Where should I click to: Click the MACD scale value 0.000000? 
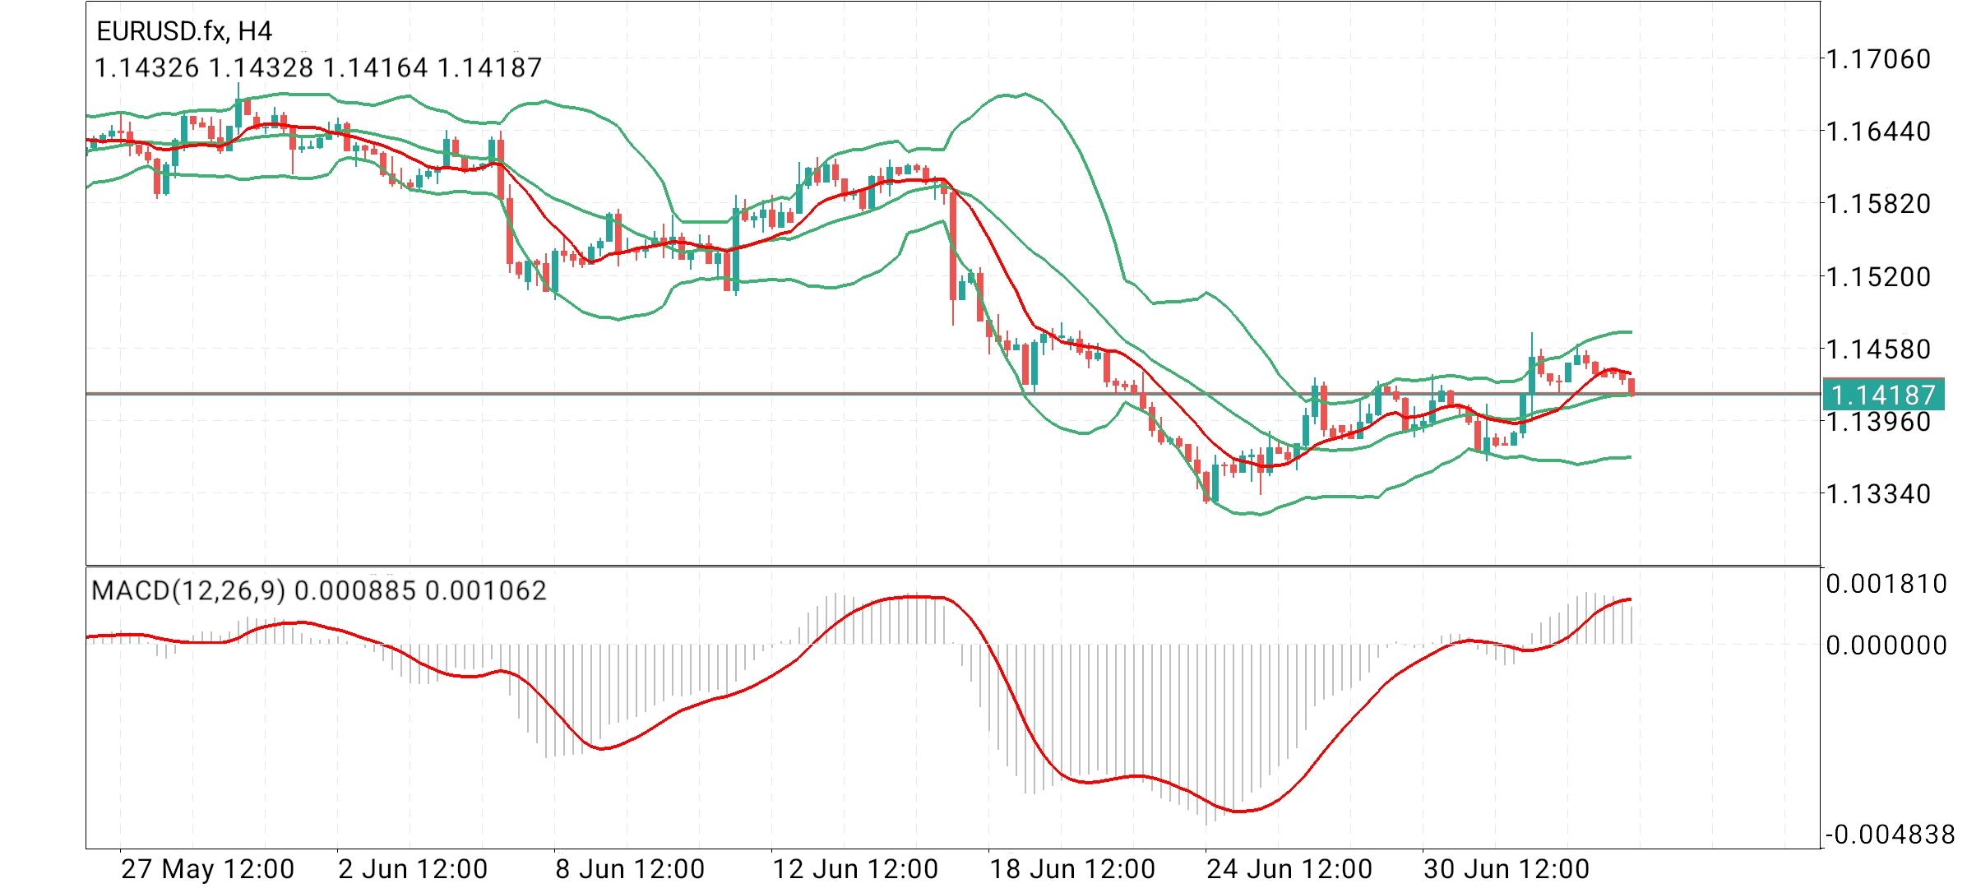click(x=1886, y=645)
